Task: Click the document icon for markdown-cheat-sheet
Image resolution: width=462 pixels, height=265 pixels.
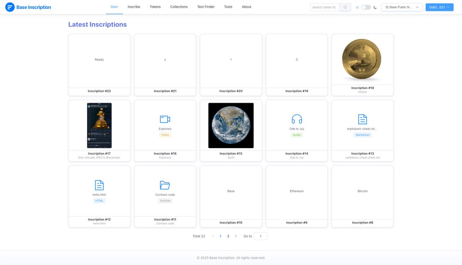Action: tap(362, 119)
